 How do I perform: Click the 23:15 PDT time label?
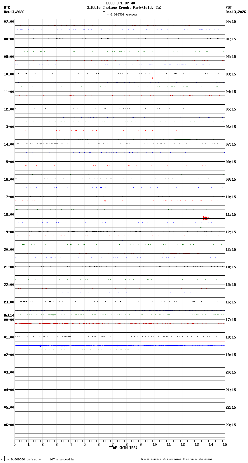pos(231,425)
